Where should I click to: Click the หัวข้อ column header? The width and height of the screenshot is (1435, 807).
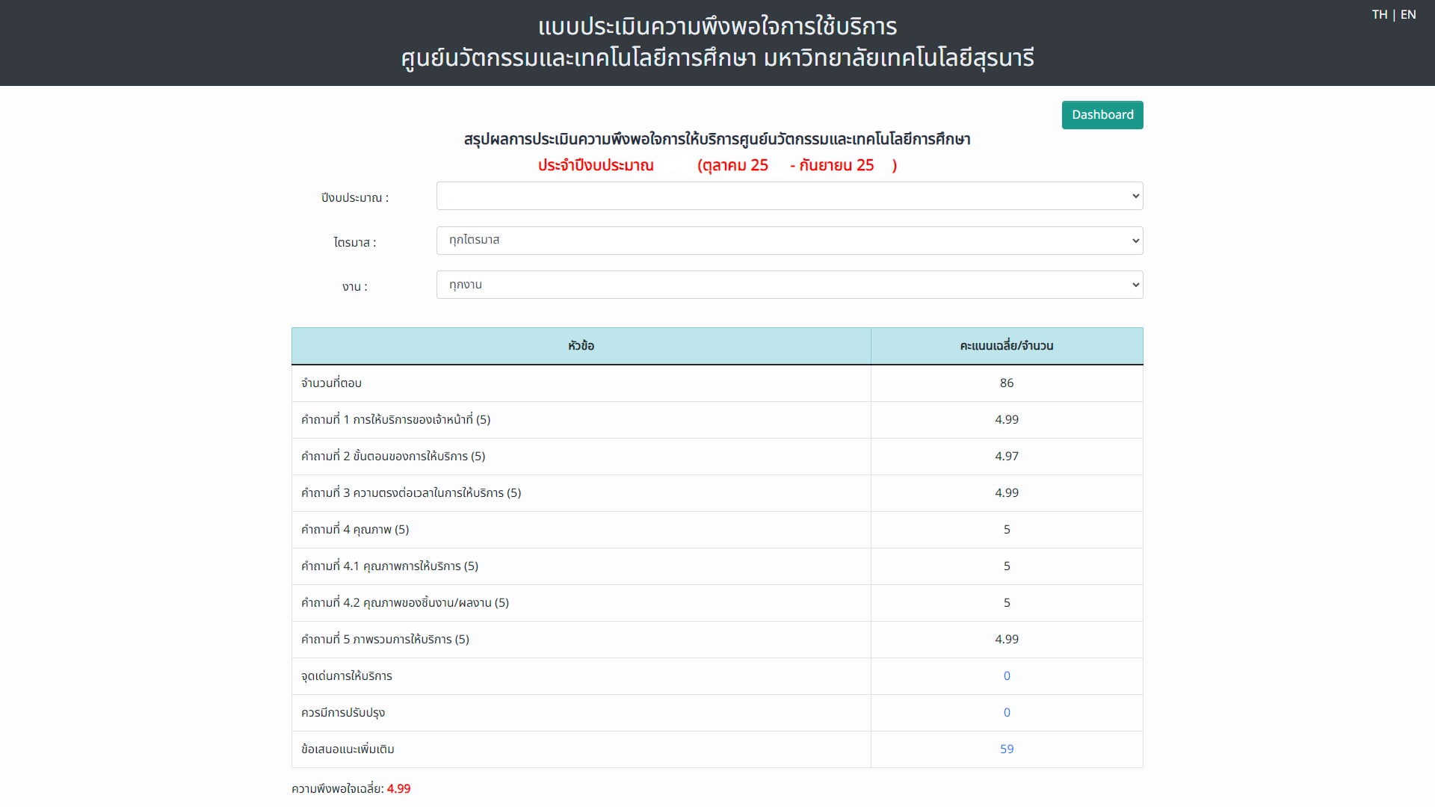pos(581,346)
